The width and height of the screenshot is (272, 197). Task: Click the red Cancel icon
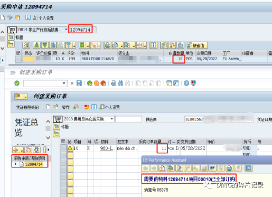tap(103, 83)
